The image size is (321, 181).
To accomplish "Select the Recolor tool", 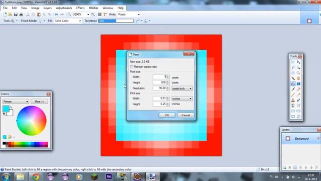I will point(298,100).
